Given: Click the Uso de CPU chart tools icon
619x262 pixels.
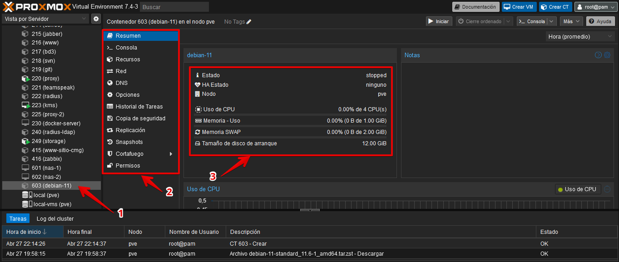Looking at the screenshot, I should (x=607, y=189).
